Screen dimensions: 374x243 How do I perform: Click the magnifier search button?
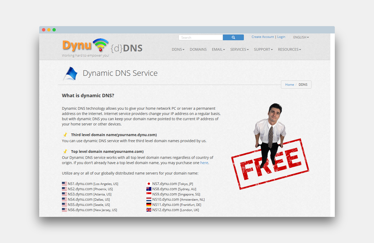click(233, 37)
